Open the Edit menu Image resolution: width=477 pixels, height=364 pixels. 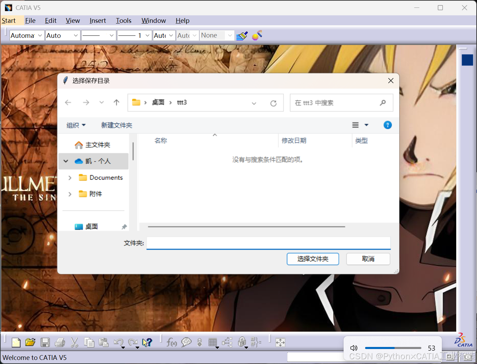pyautogui.click(x=51, y=21)
